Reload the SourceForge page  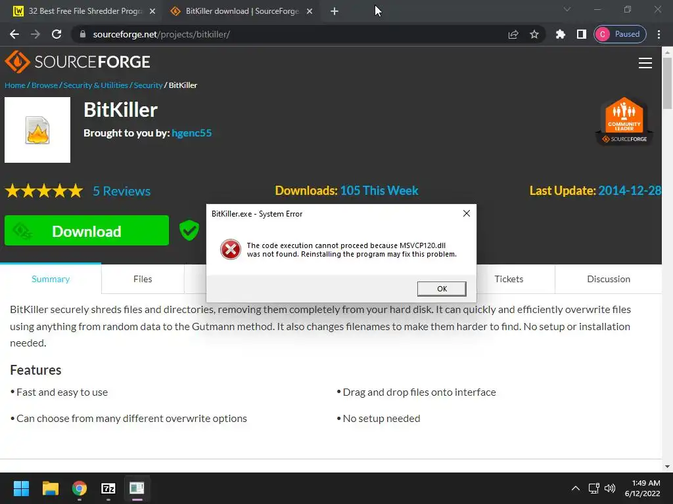[x=57, y=34]
